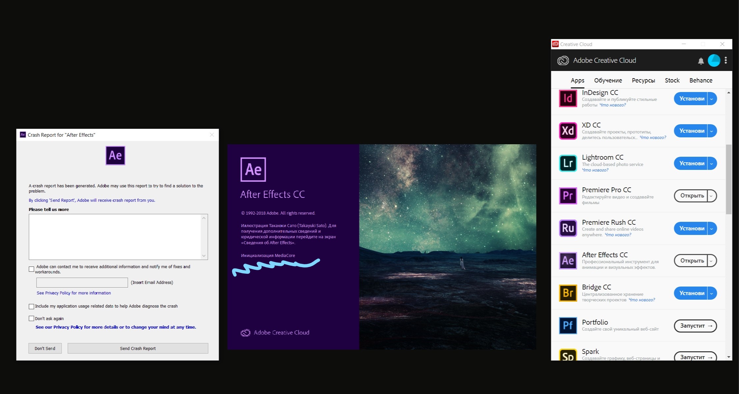Click the XD CC app icon
Screen dimensions: 739x394
coord(568,131)
